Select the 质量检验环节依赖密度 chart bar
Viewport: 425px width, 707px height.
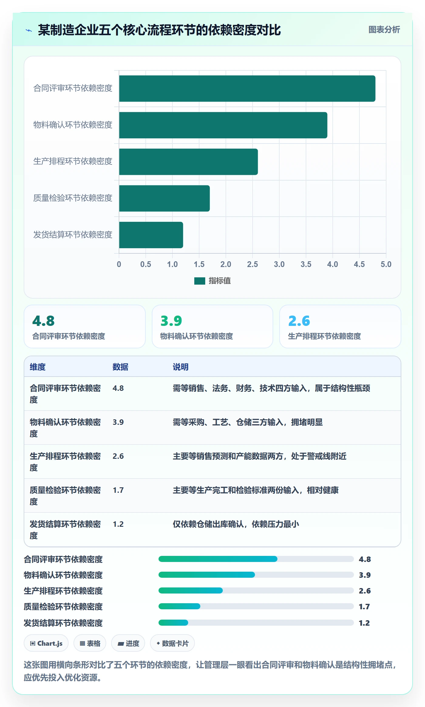point(164,198)
